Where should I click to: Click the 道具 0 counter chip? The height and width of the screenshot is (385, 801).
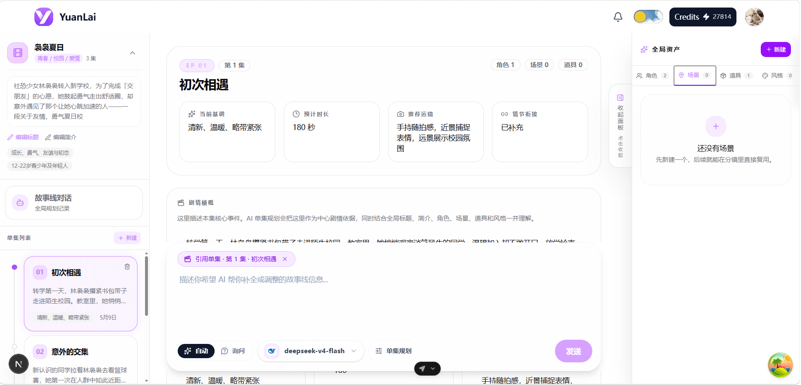point(573,65)
